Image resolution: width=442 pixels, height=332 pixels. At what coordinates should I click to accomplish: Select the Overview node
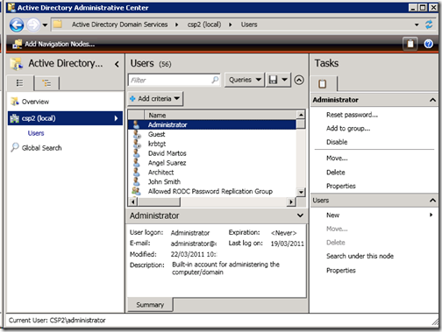[35, 102]
